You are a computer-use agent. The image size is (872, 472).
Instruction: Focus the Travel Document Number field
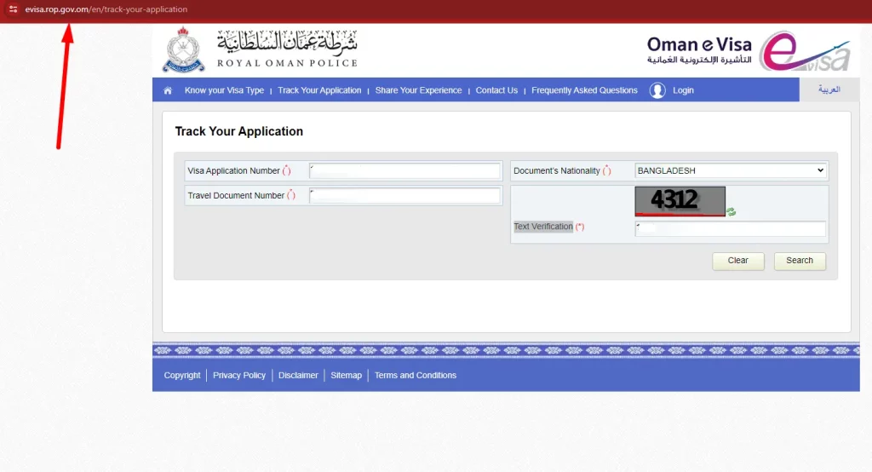click(x=404, y=195)
